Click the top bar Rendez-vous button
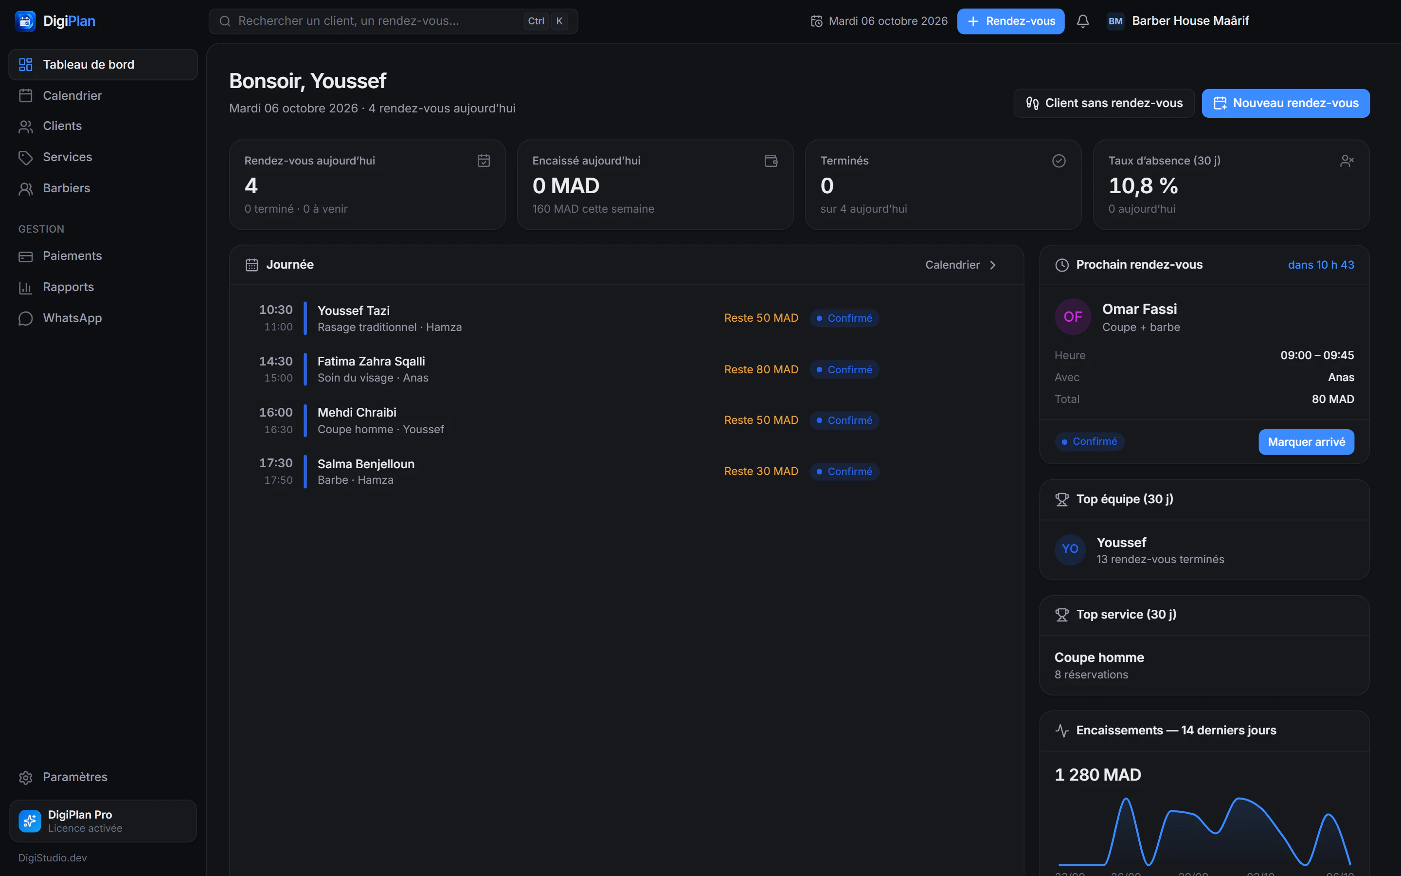Image resolution: width=1401 pixels, height=876 pixels. [1010, 21]
